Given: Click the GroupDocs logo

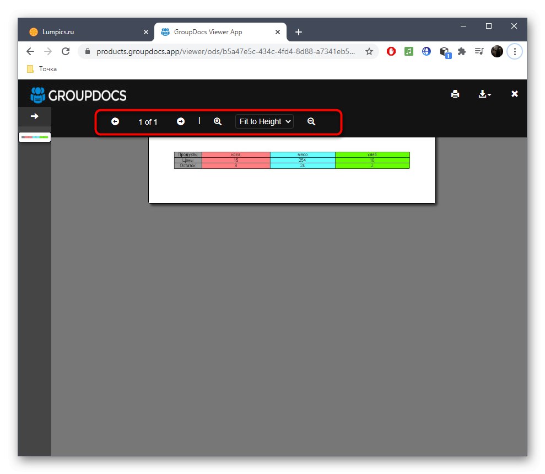Looking at the screenshot, I should [79, 95].
